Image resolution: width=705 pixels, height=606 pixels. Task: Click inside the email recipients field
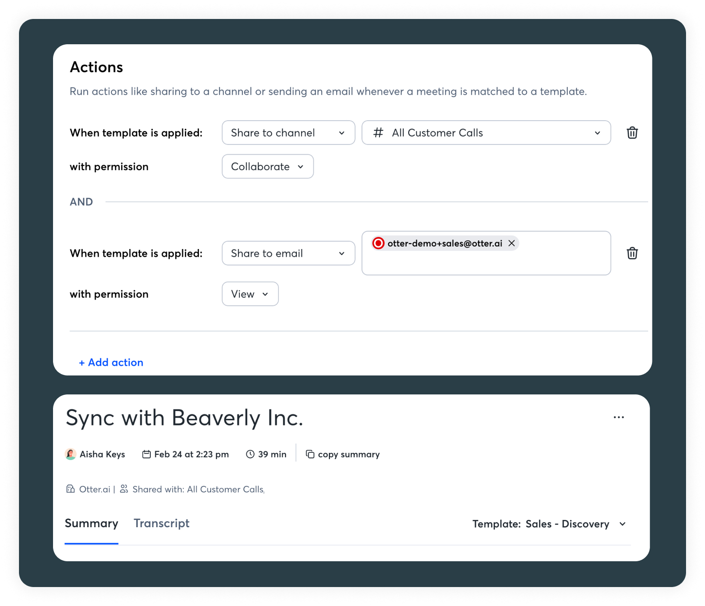click(486, 263)
